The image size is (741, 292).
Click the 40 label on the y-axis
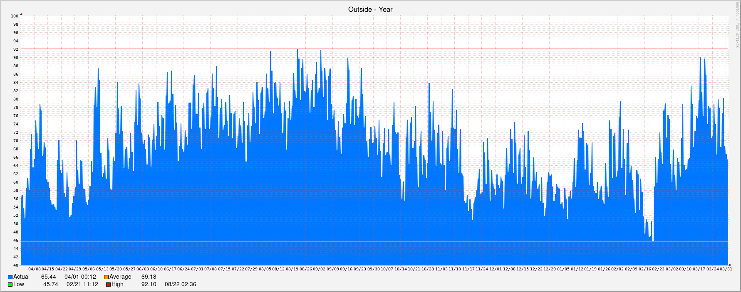[x=16, y=265]
